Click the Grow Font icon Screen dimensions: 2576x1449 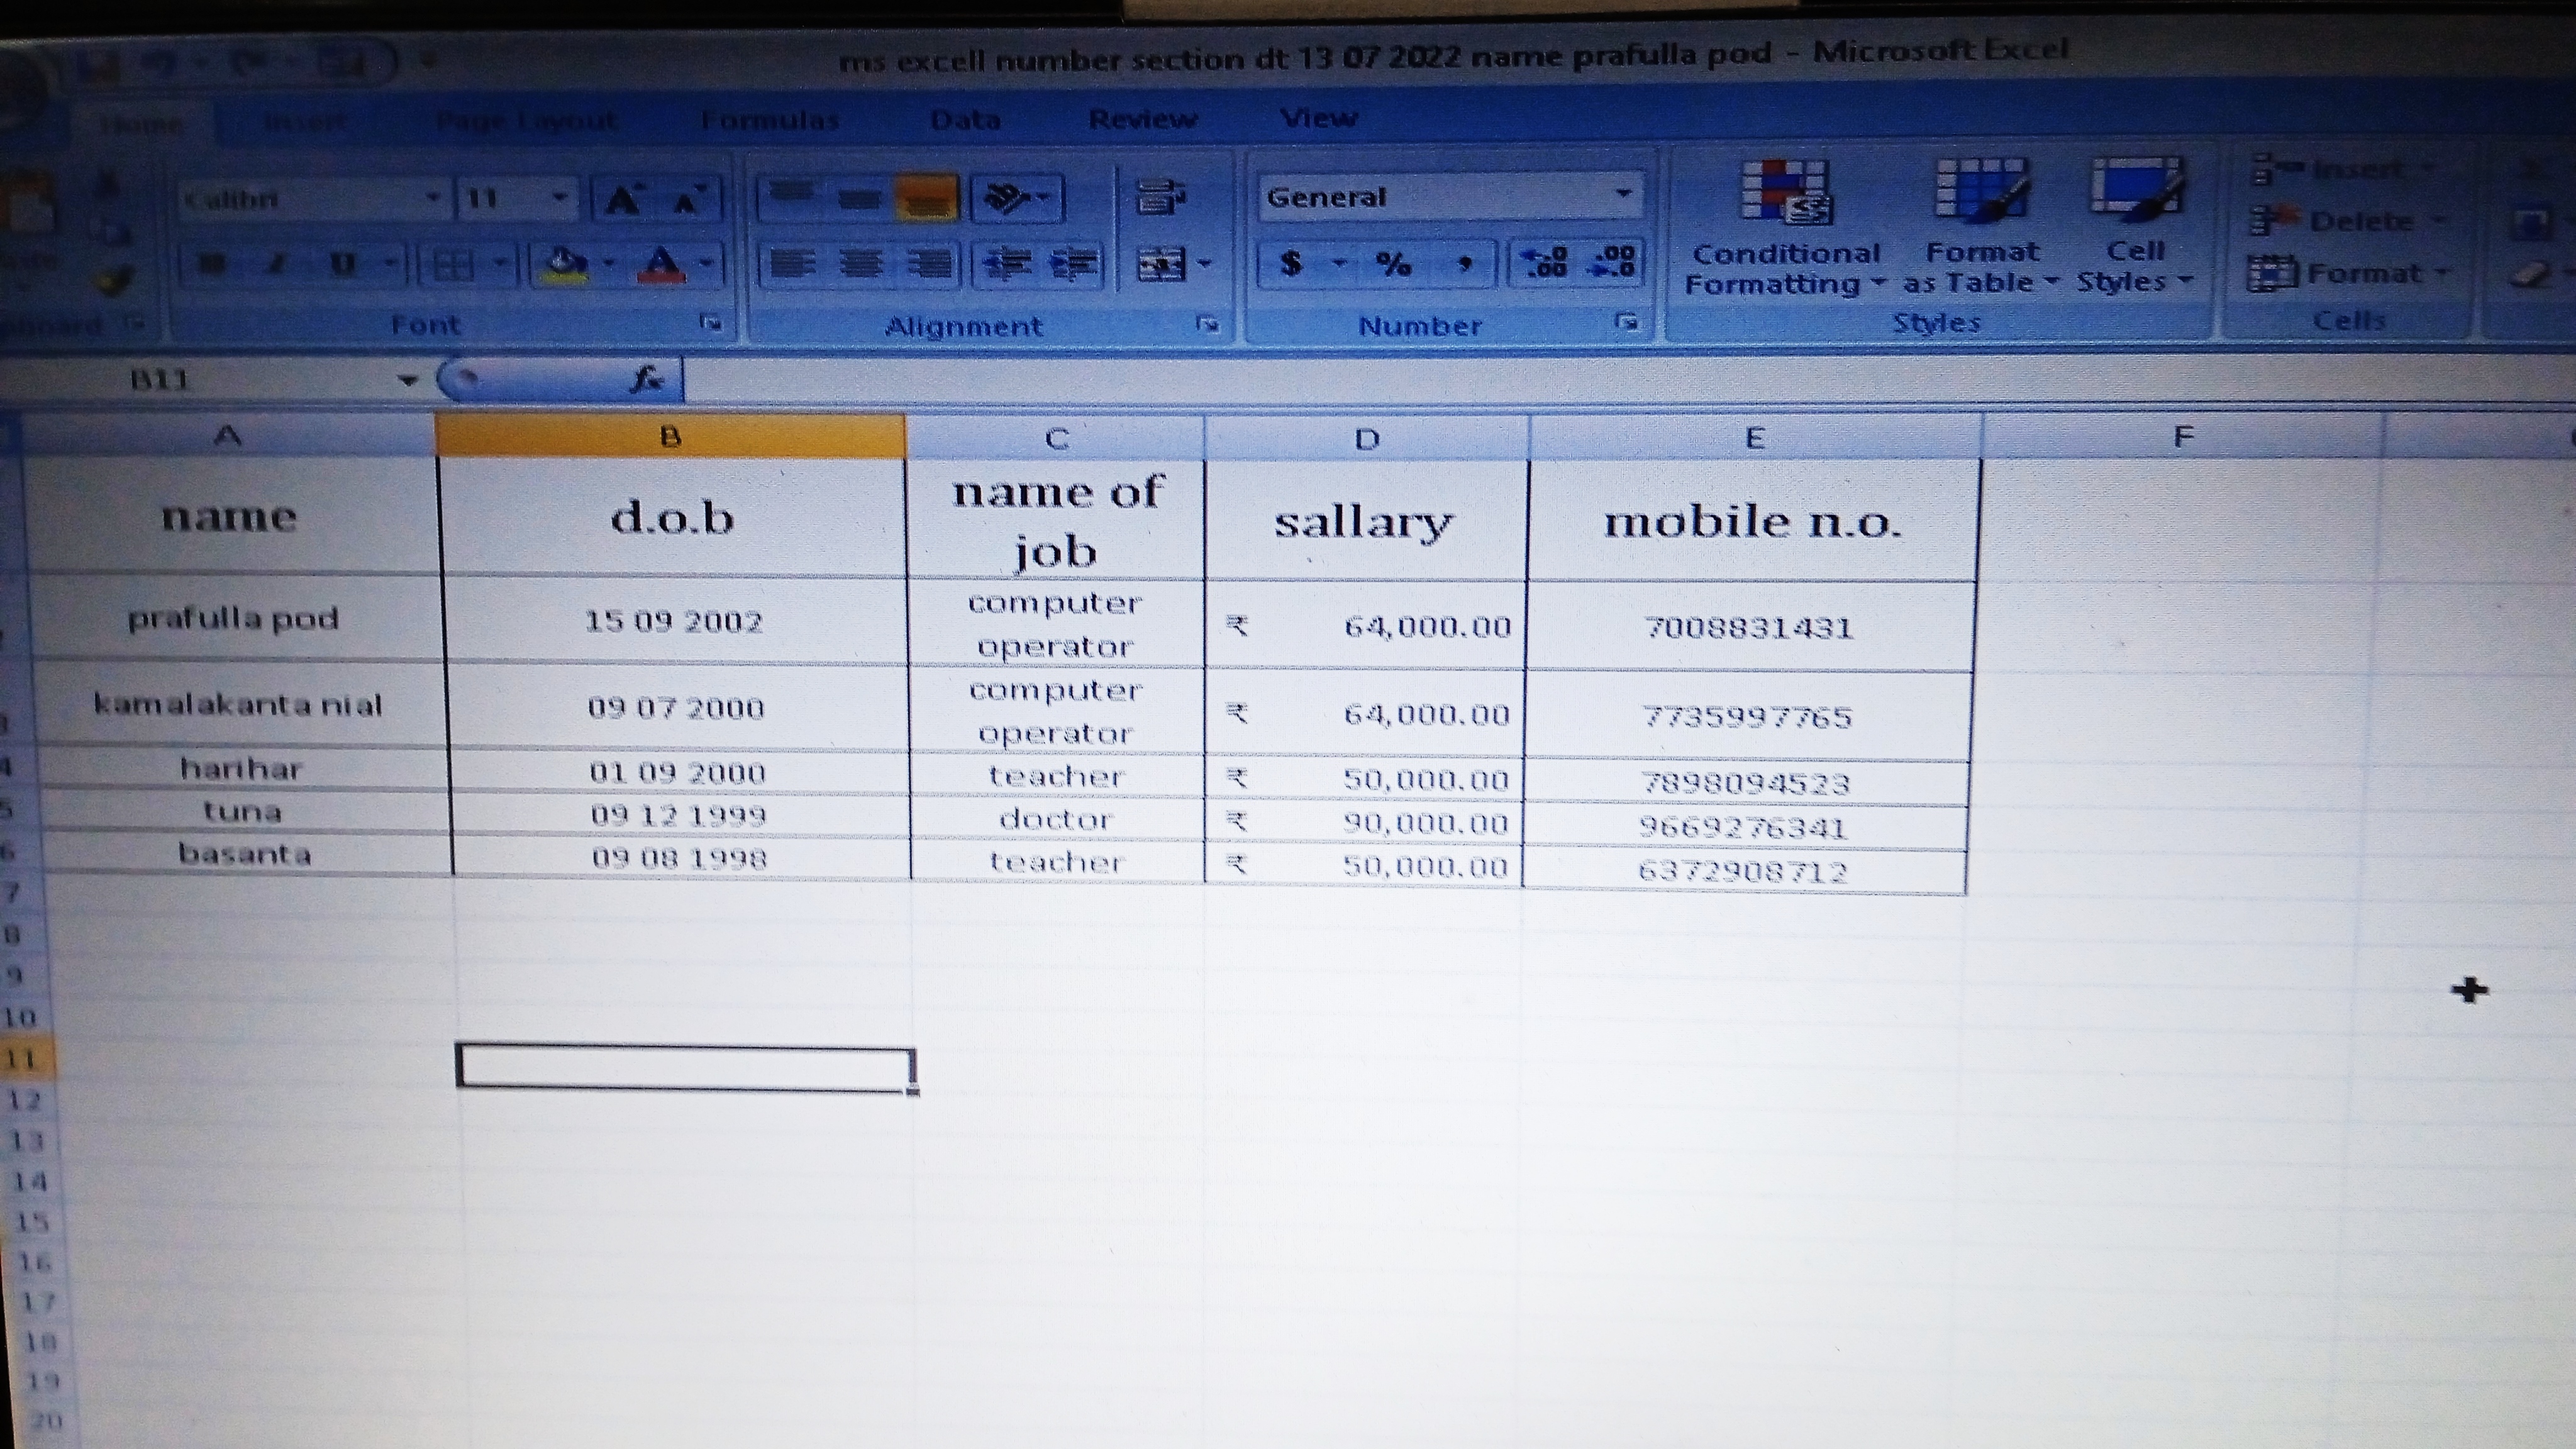coord(624,200)
